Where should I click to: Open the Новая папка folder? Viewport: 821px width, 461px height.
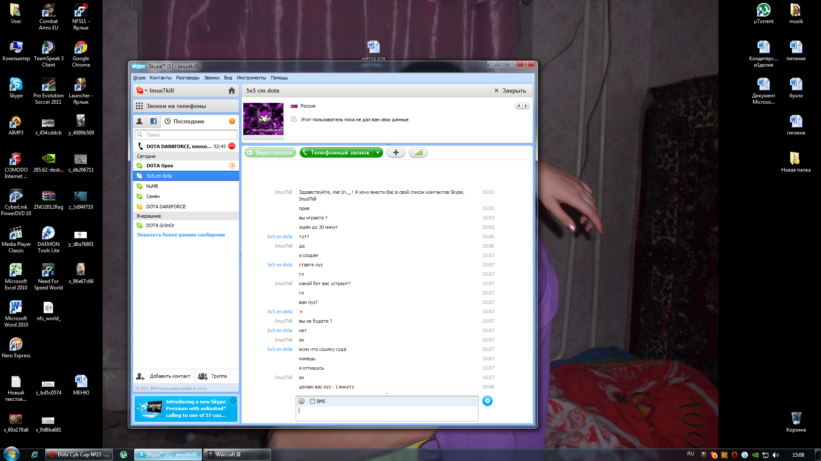[796, 162]
